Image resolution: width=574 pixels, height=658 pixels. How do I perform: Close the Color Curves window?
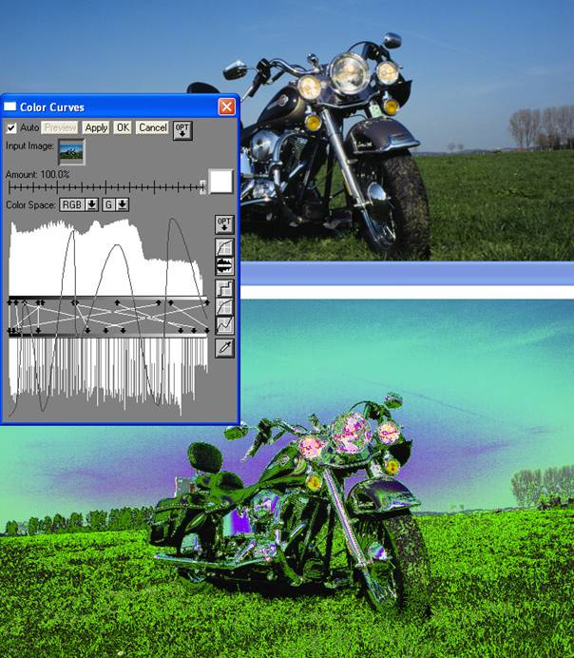tap(227, 107)
